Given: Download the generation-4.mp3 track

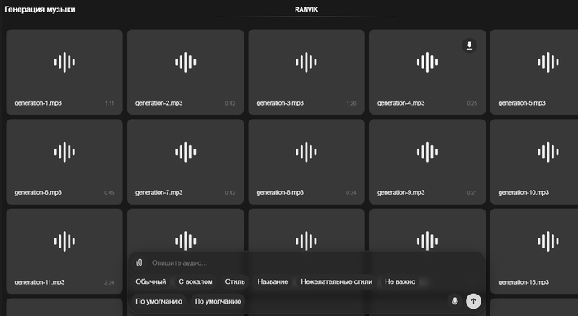Looking at the screenshot, I should coord(469,45).
